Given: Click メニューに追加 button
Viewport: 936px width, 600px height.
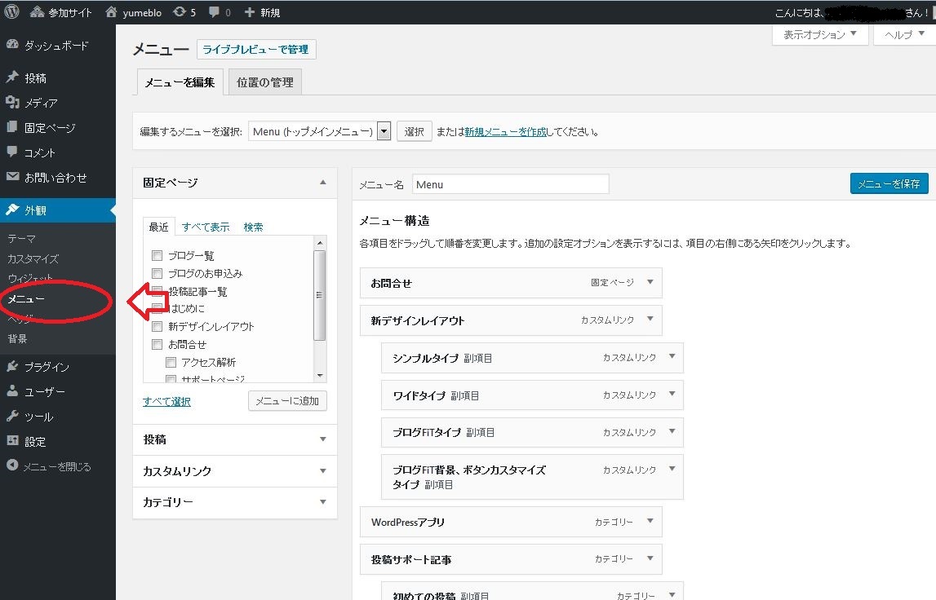Looking at the screenshot, I should (x=287, y=401).
